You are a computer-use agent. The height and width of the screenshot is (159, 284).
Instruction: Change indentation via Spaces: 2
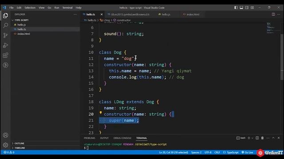pyautogui.click(x=196, y=152)
